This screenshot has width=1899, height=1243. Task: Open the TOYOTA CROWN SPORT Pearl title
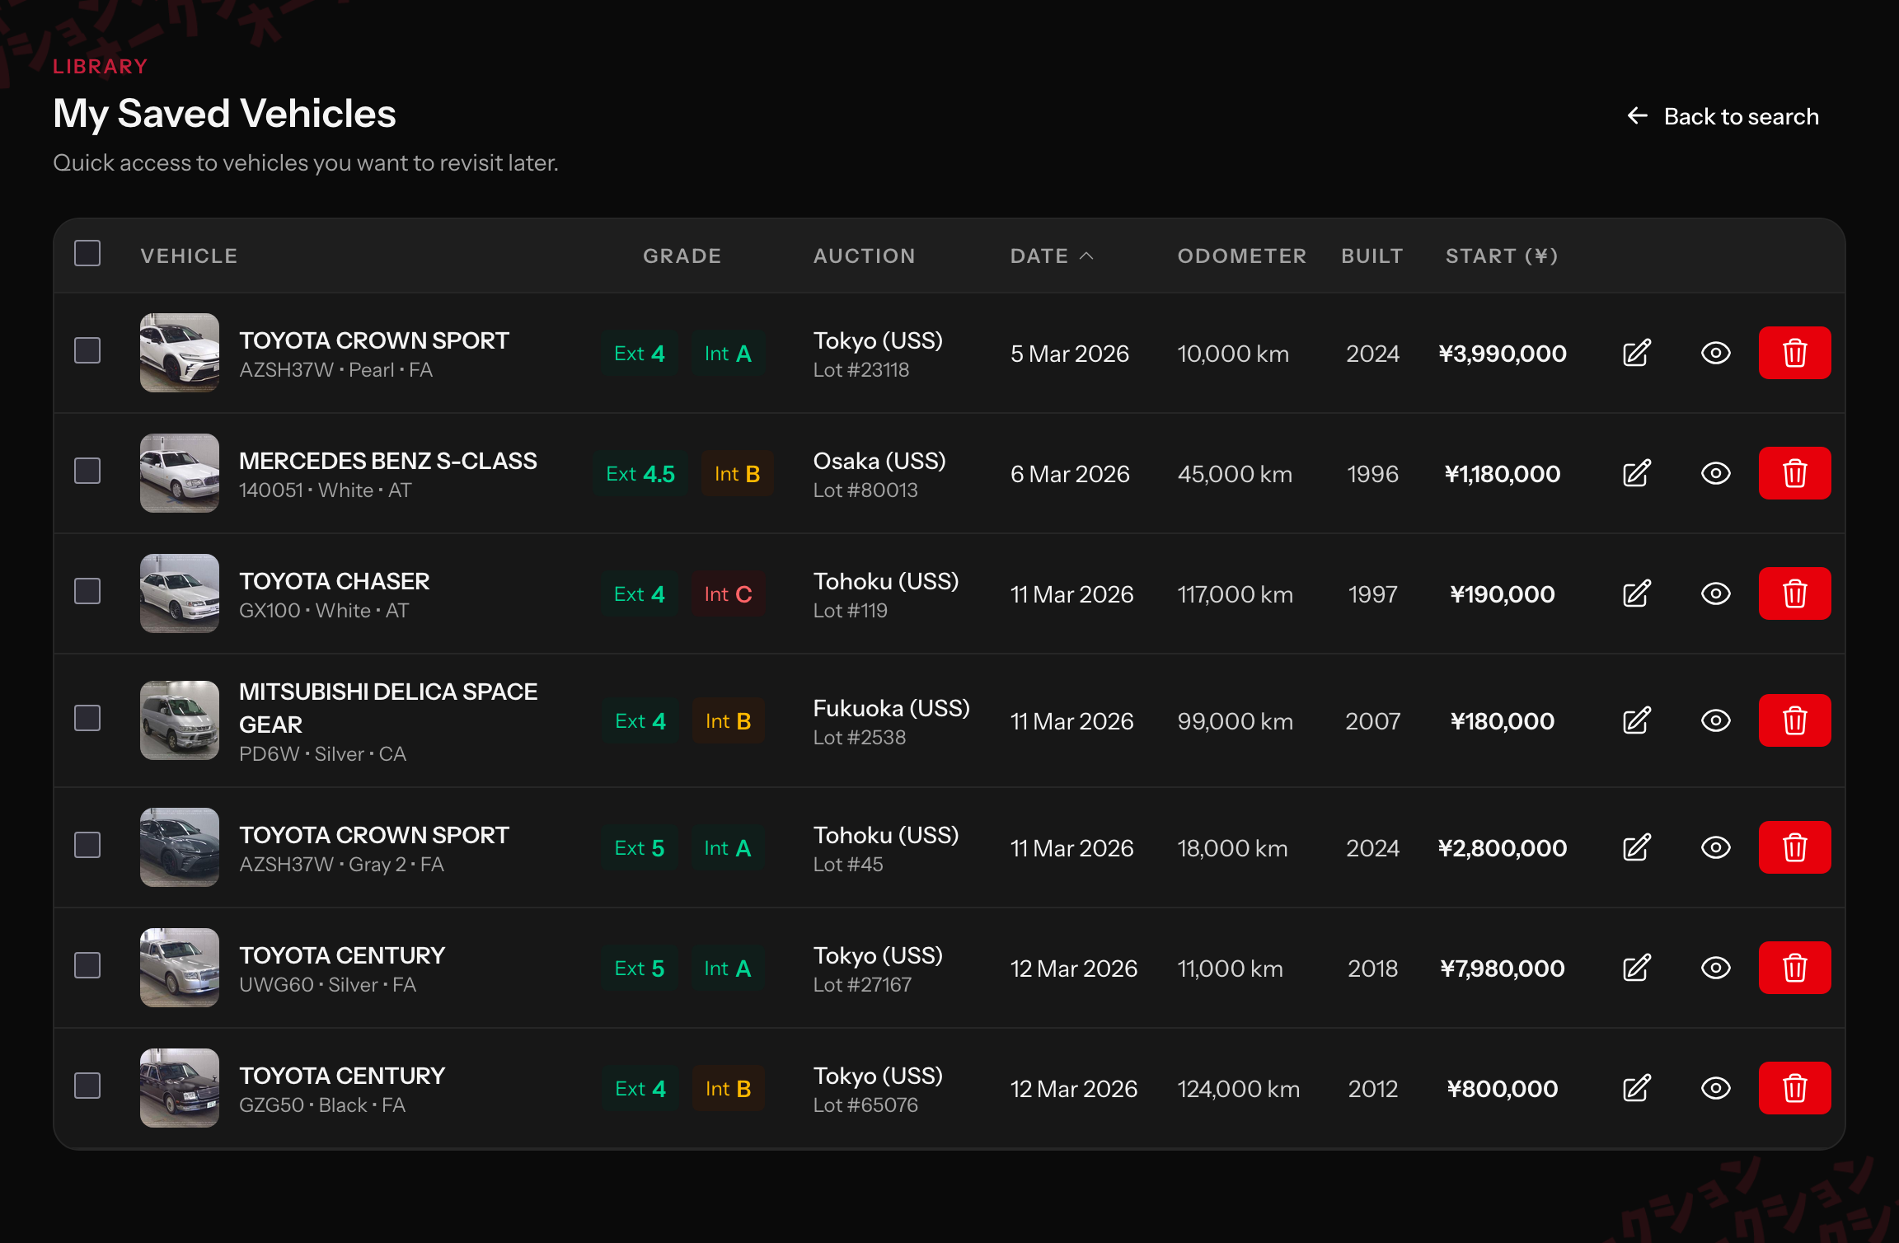374,340
